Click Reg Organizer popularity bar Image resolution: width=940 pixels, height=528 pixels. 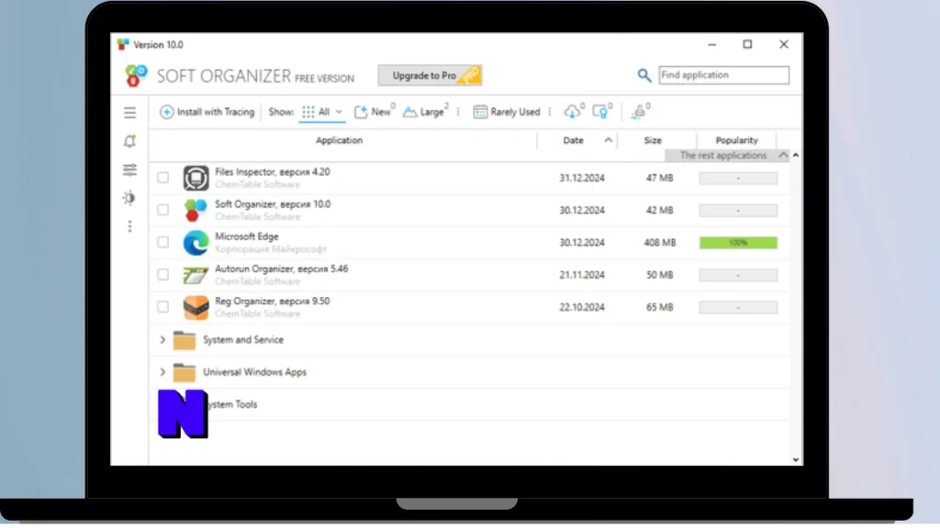pyautogui.click(x=738, y=307)
